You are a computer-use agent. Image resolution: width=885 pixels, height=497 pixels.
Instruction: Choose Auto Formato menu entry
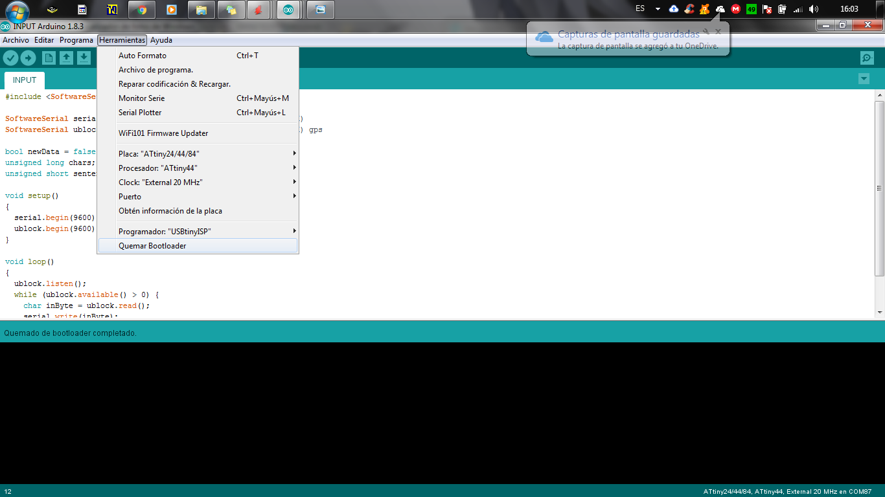[x=198, y=56]
